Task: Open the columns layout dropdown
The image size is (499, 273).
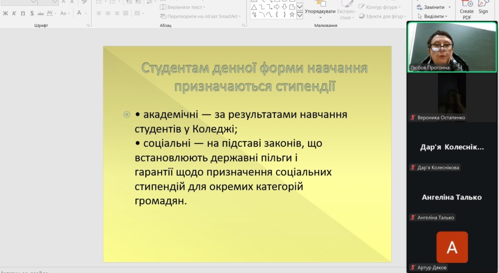Action: (139, 13)
